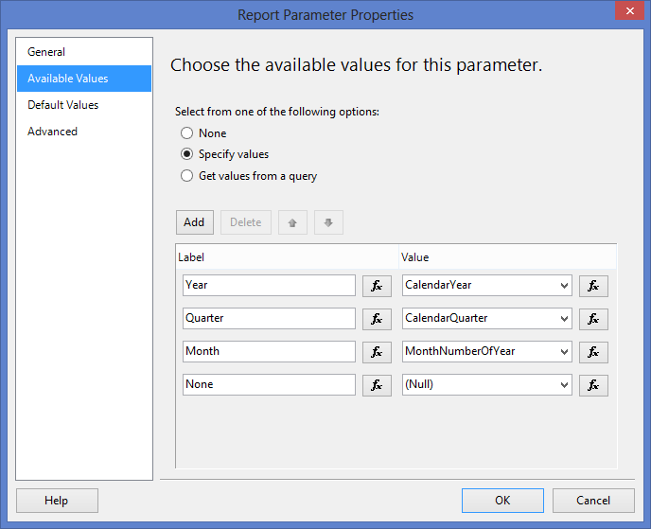Expand the CalendarQuarter value dropdown

[564, 319]
